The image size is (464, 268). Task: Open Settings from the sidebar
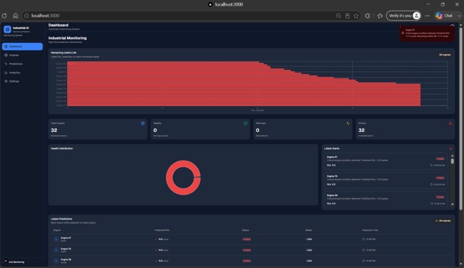[22, 81]
